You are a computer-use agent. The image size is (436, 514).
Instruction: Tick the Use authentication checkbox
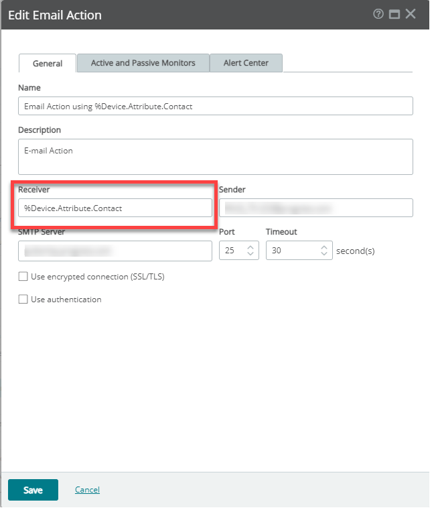click(23, 300)
